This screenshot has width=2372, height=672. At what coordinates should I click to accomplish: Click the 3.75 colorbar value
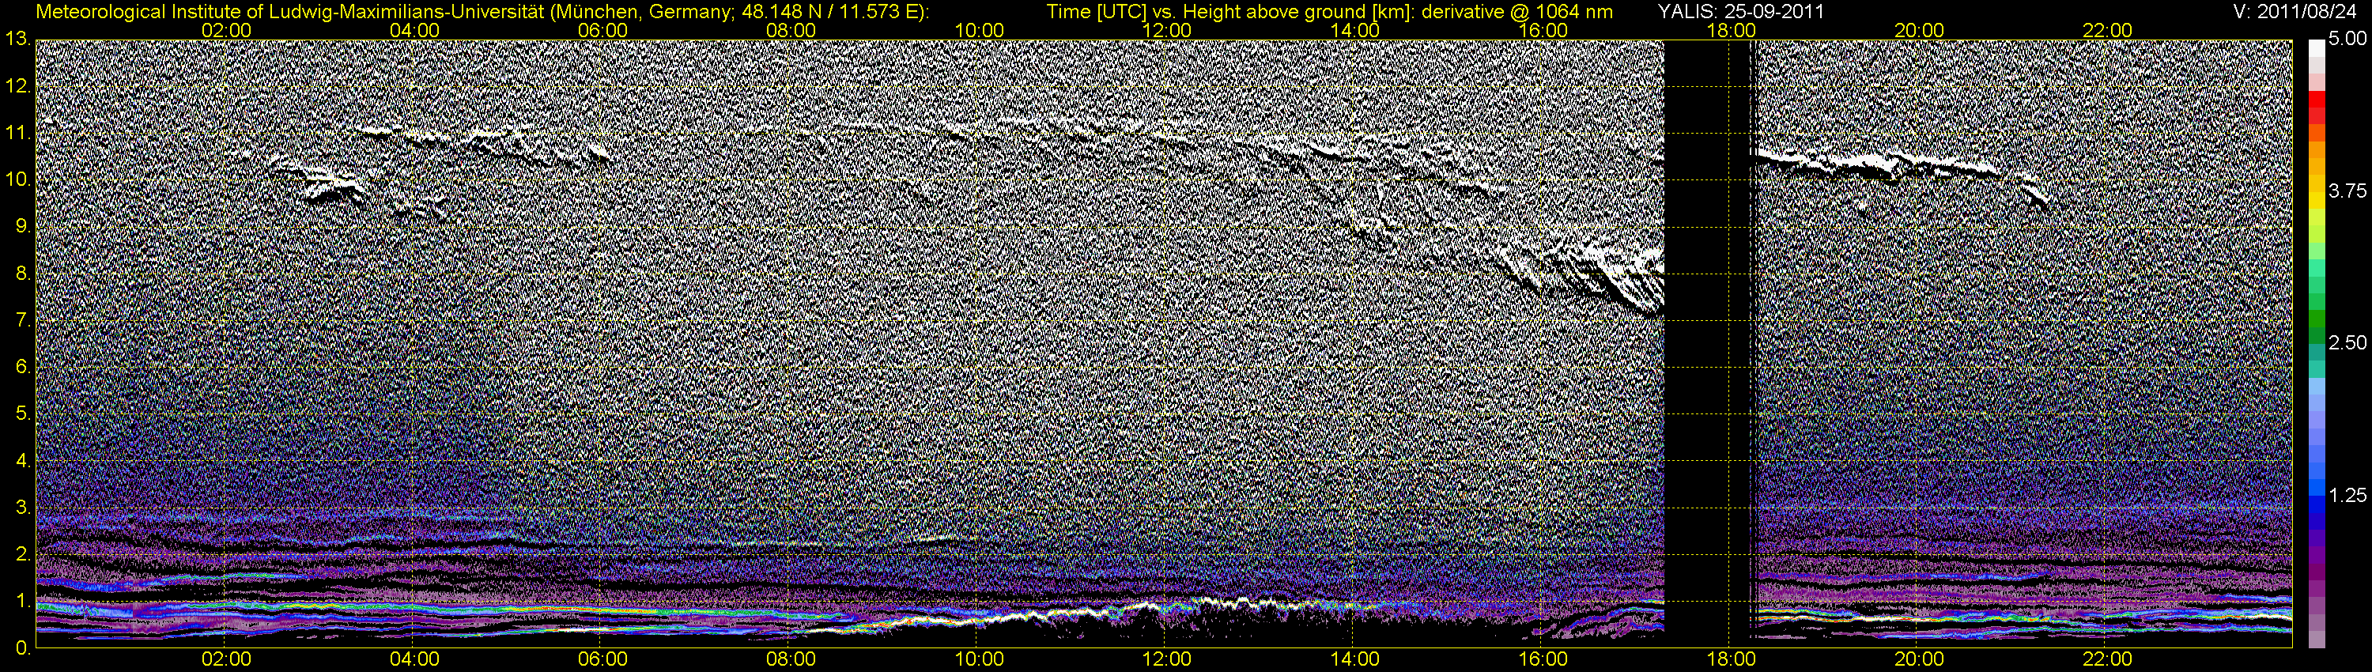point(2347,191)
